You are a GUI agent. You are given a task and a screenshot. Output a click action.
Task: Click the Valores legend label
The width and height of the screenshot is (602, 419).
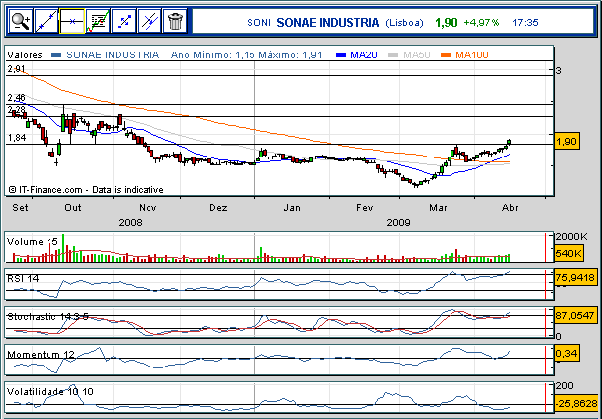tap(24, 54)
